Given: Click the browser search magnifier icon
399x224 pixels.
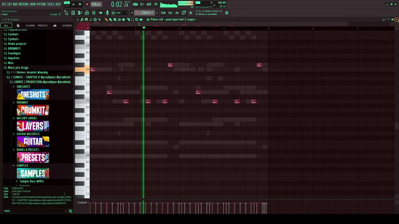Looking at the screenshot, I should click(x=70, y=211).
